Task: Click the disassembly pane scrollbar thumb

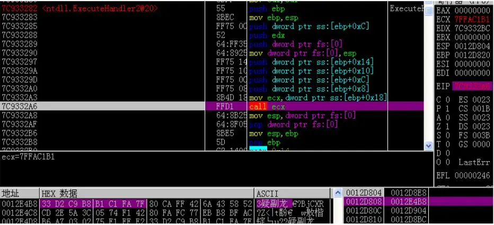Action: point(428,11)
